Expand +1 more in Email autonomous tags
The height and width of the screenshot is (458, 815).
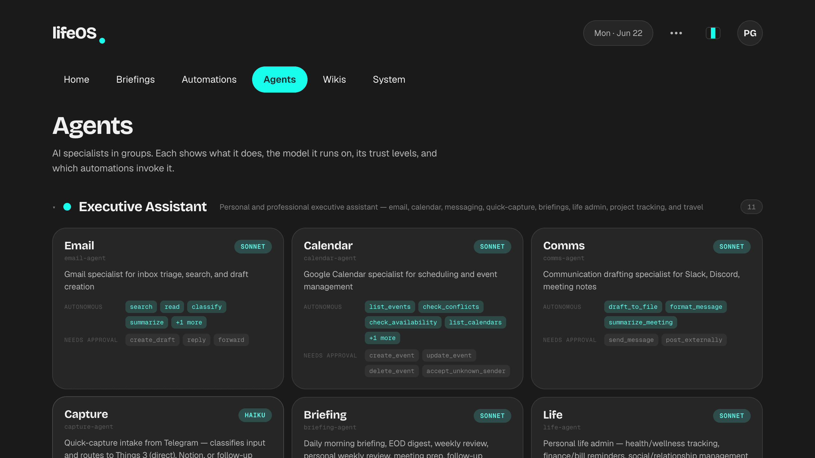[x=189, y=323]
